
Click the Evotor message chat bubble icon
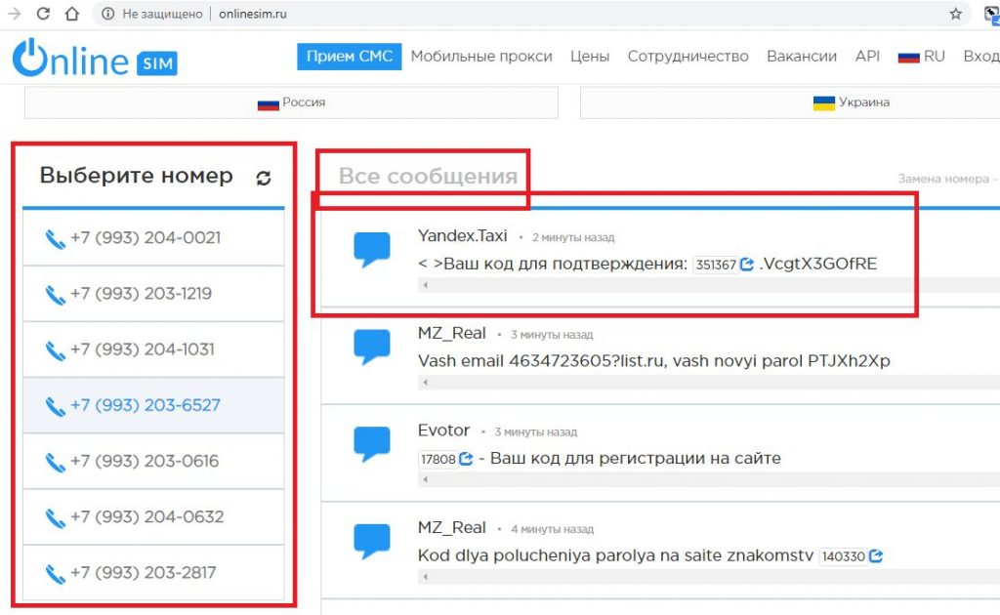coord(371,444)
